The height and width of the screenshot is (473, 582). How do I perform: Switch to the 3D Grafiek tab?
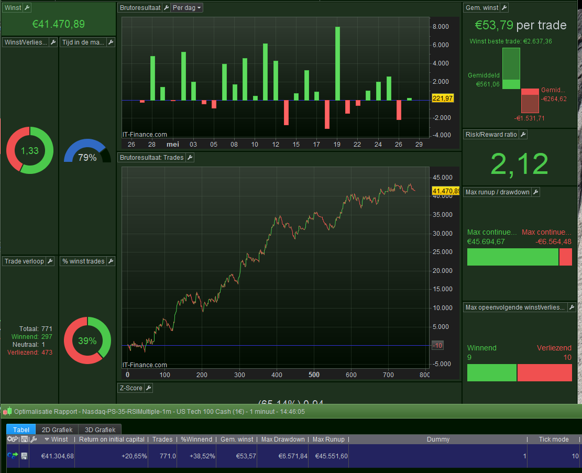(x=100, y=430)
